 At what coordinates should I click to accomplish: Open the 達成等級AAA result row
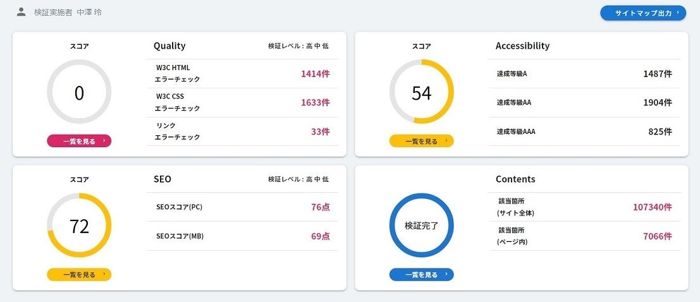(x=584, y=132)
